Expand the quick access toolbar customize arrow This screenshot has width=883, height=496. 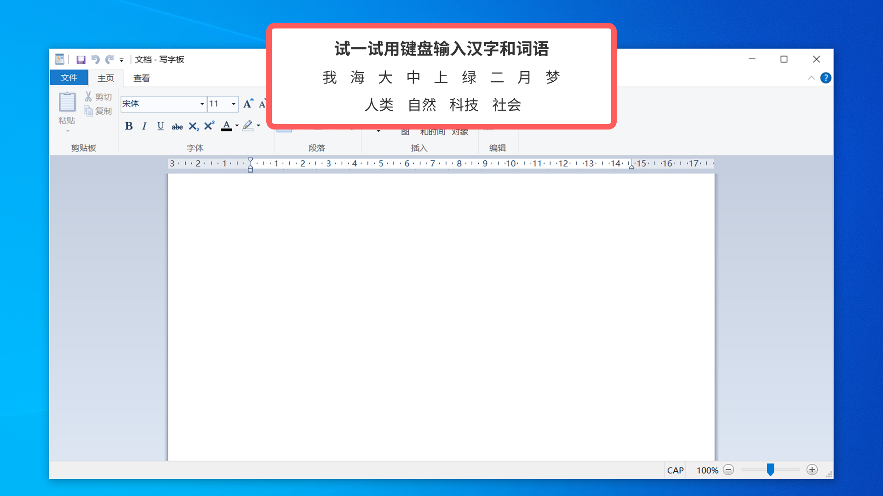121,60
